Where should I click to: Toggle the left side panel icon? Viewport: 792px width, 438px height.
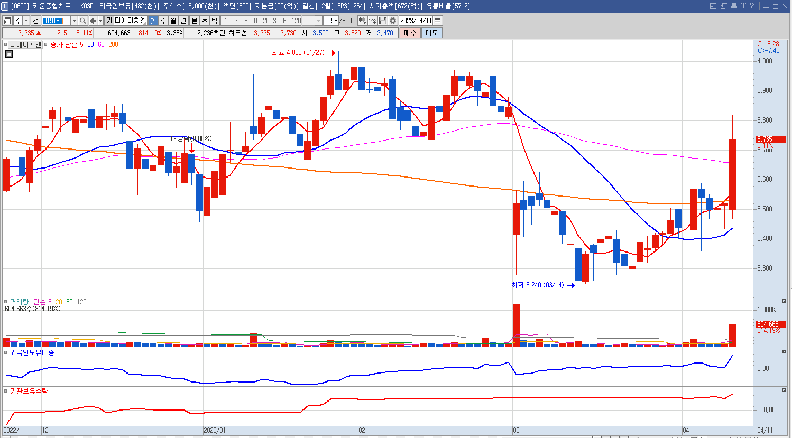(7, 21)
